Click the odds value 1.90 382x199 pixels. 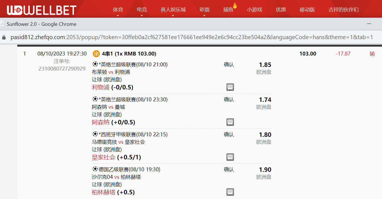coord(265,170)
